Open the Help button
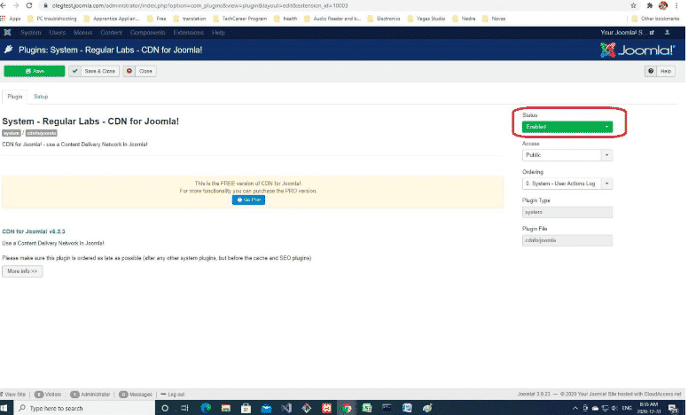The width and height of the screenshot is (688, 415). tap(660, 71)
